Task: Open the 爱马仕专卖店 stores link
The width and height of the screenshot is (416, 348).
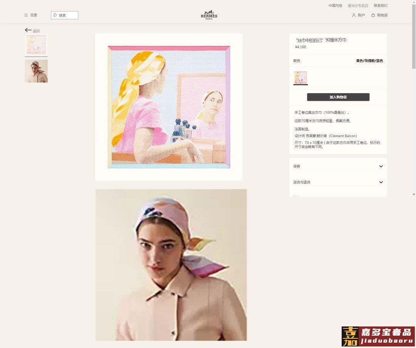Action: 358,5
